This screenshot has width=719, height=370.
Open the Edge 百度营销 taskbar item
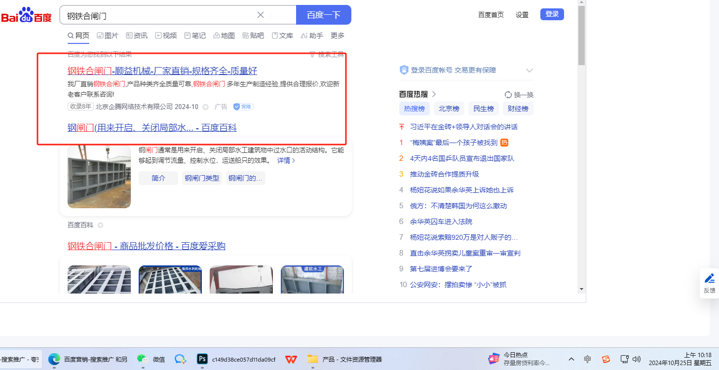tap(88, 359)
